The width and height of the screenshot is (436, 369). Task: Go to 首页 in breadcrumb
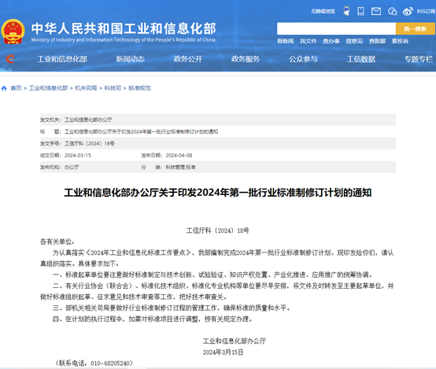click(16, 88)
